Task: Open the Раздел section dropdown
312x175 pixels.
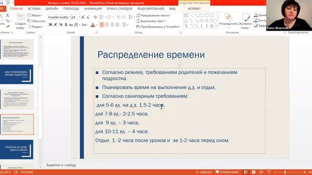Action: (36, 27)
